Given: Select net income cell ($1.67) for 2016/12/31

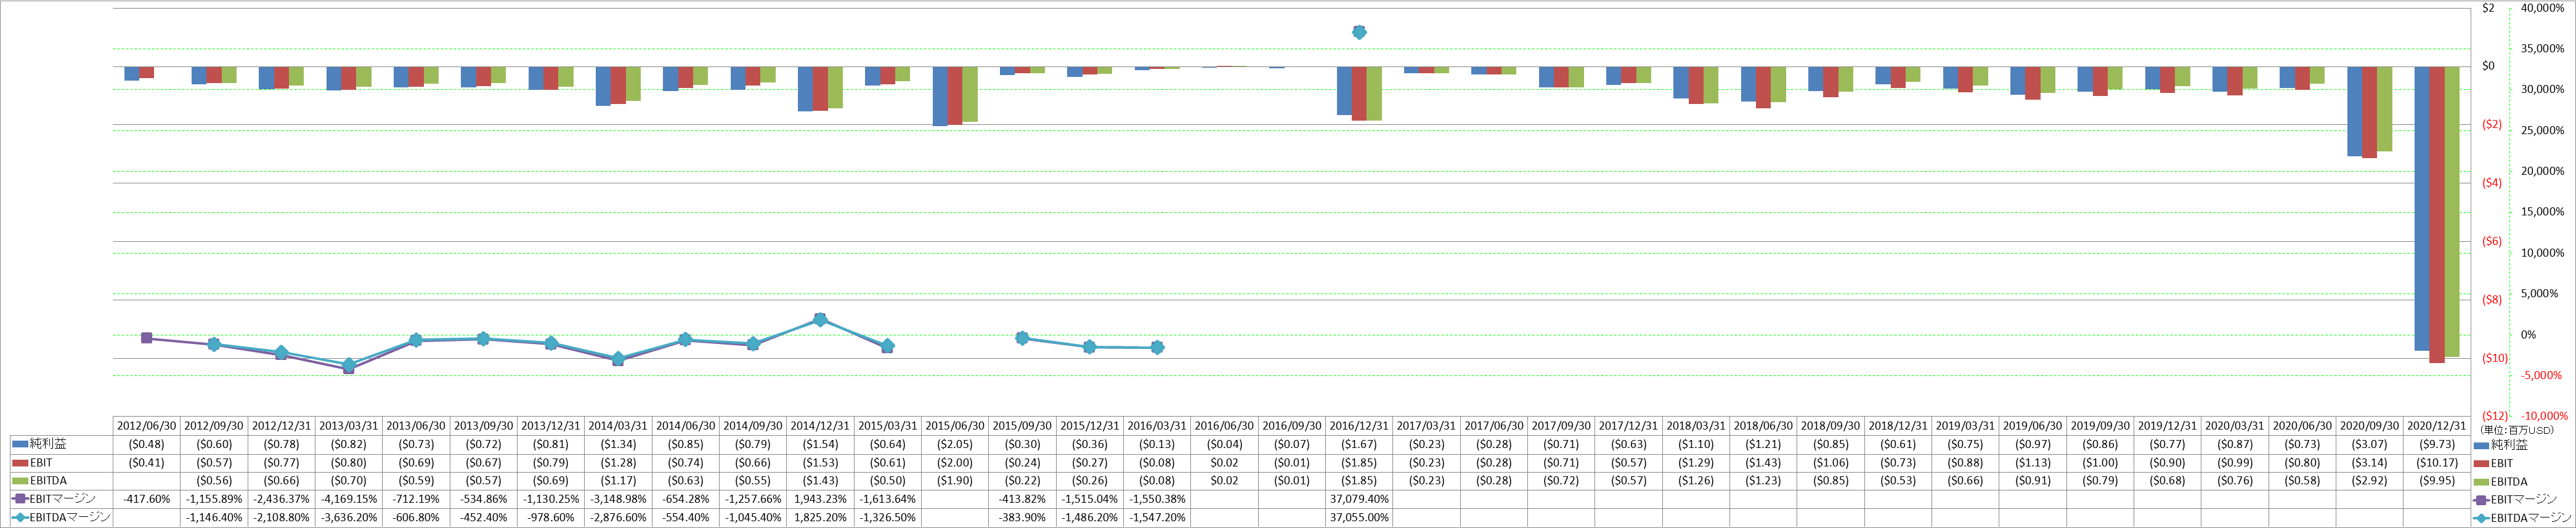Looking at the screenshot, I should 1359,444.
